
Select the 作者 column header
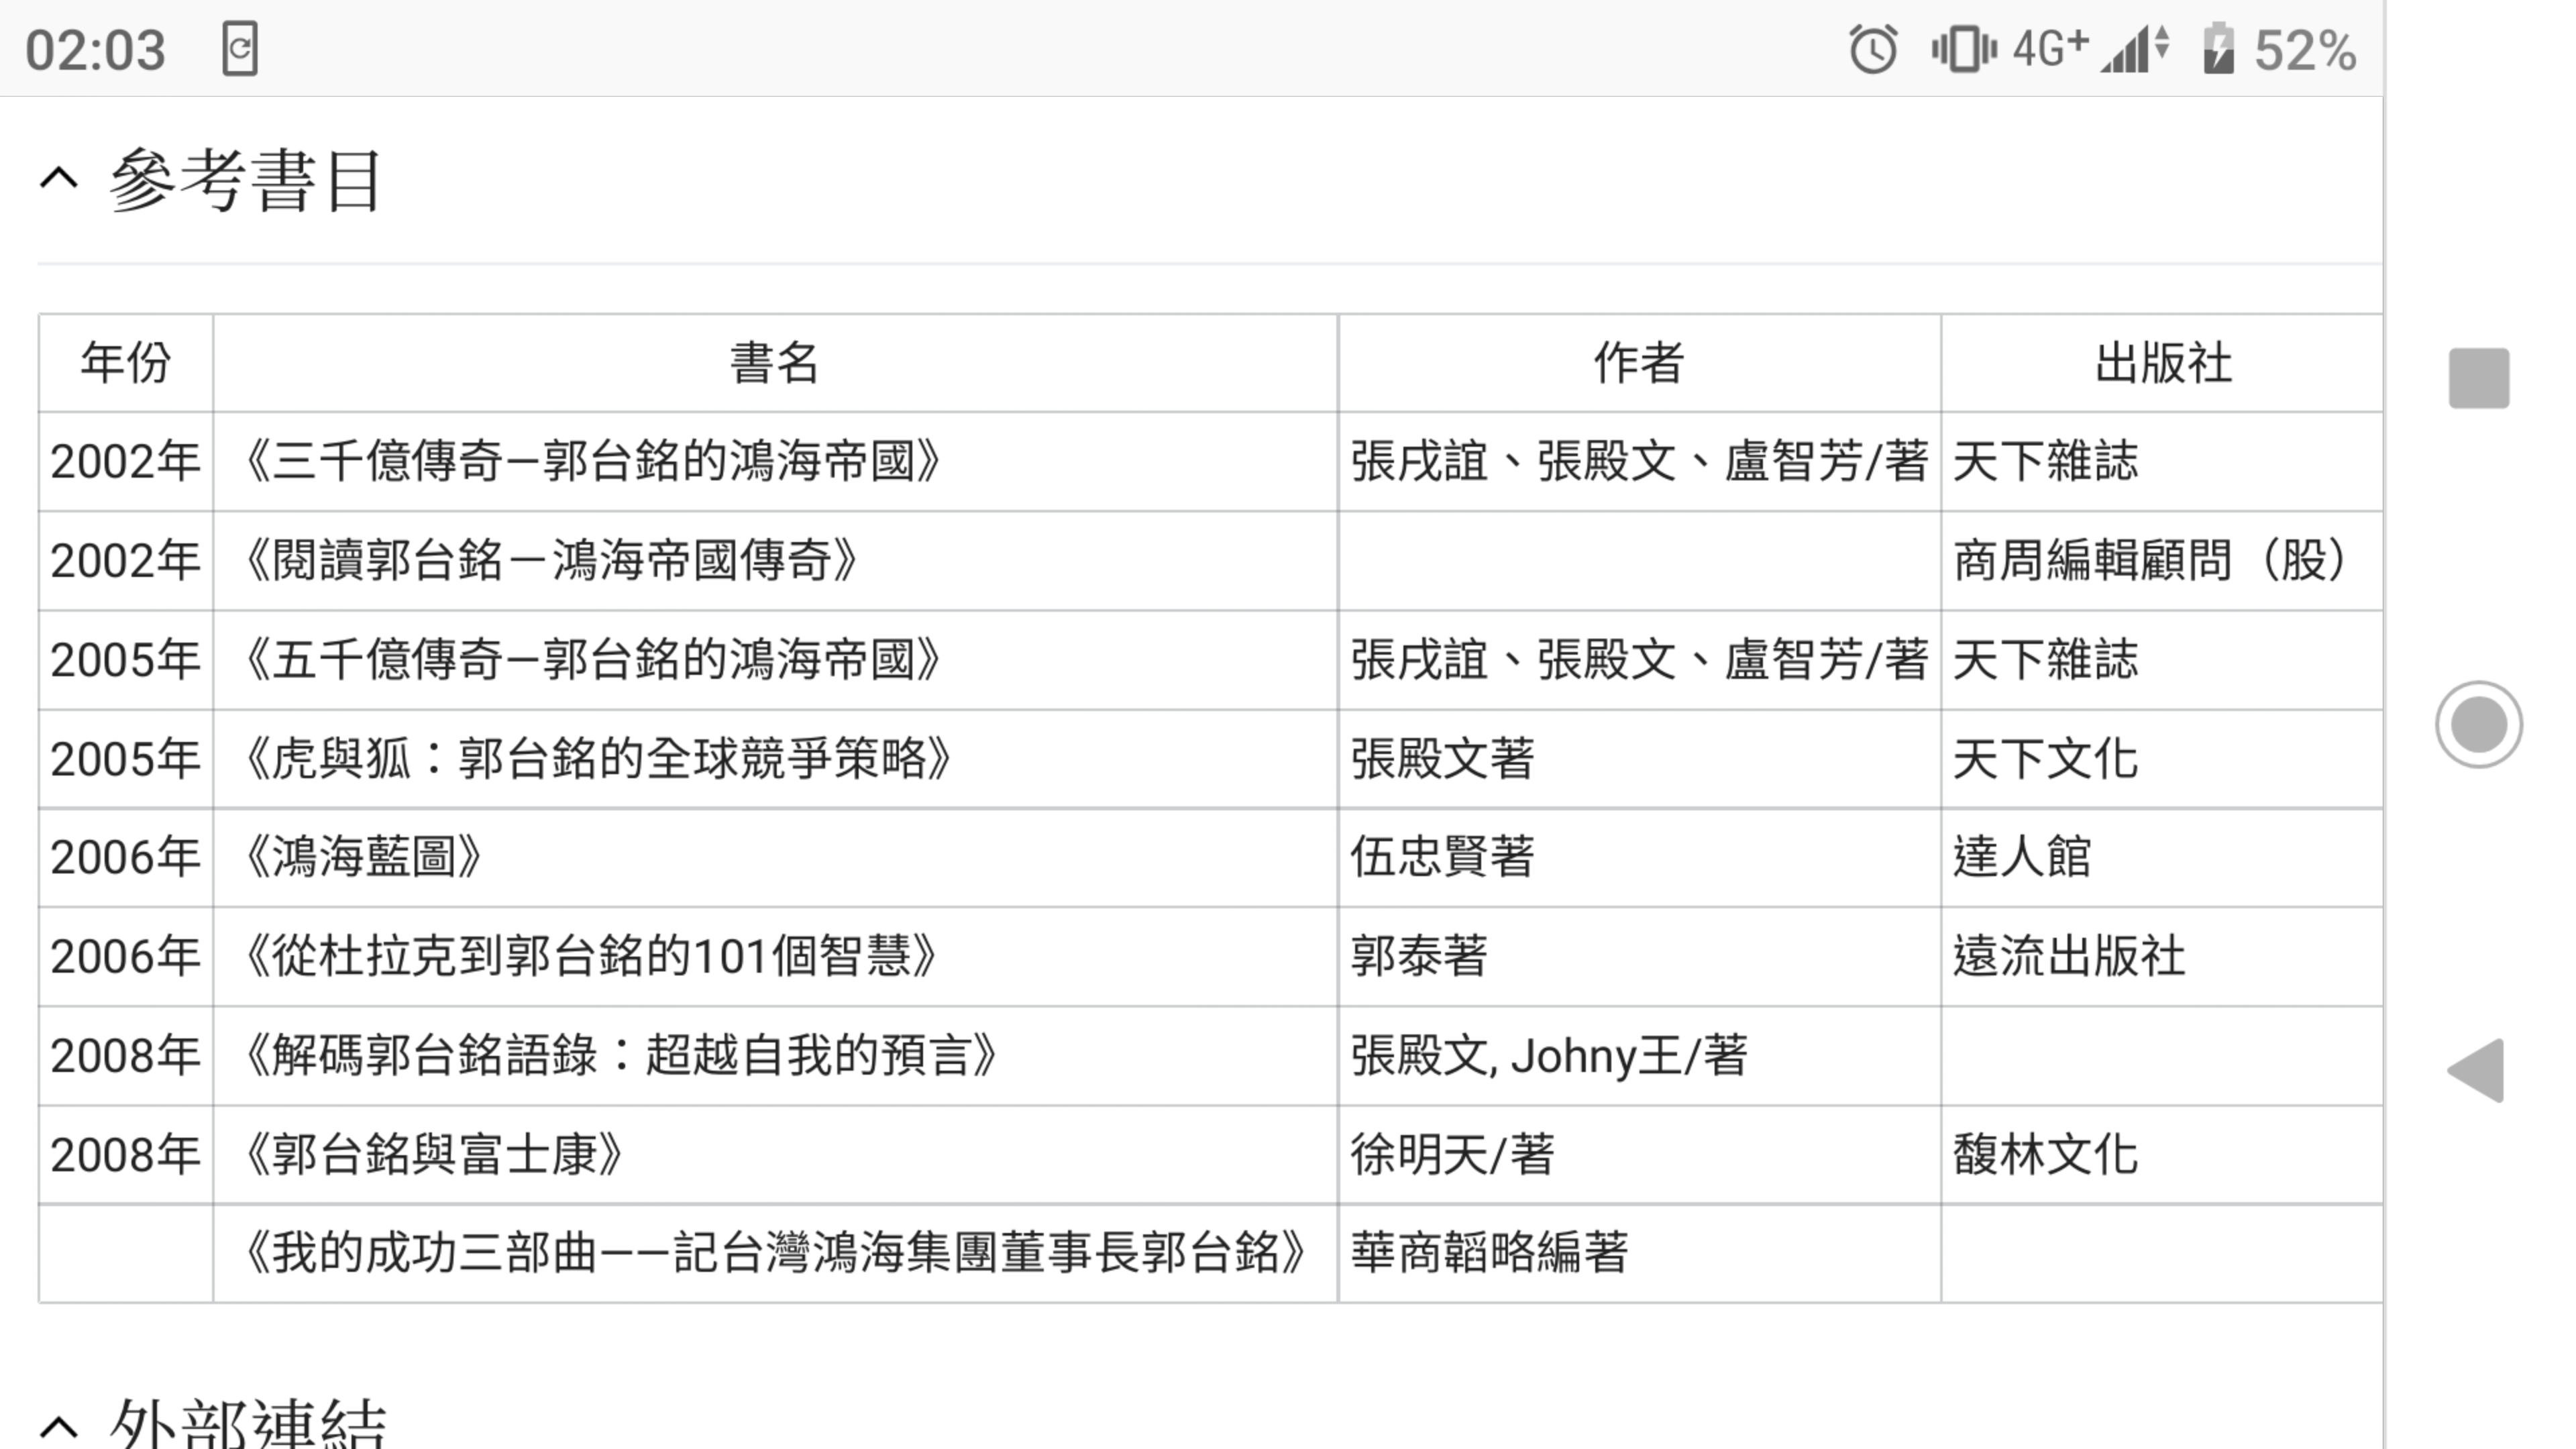[1639, 363]
